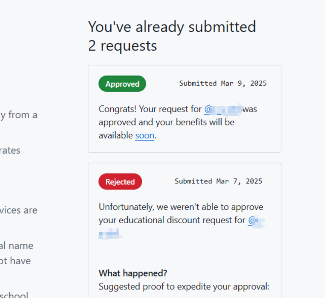Click the partially visible "school" text on left
This screenshot has height=298, width=325.
[14, 295]
